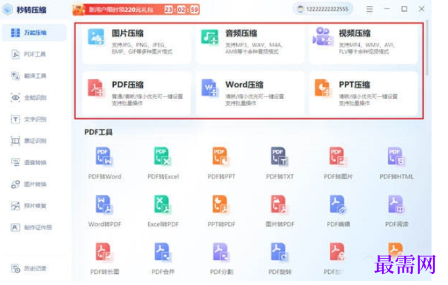Click the 220元礼包 promotional countdown banner
Image resolution: width=448 pixels, height=285 pixels.
(x=136, y=9)
